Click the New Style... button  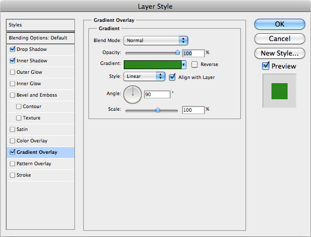click(280, 53)
